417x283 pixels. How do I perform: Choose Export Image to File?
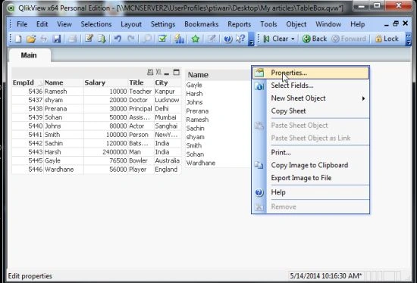click(x=310, y=178)
